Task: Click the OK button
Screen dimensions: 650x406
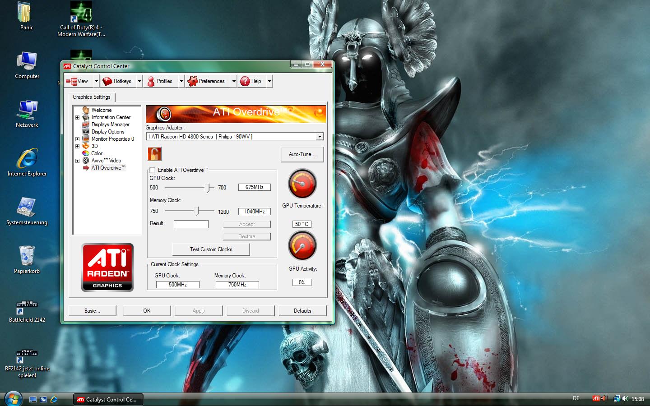Action: click(x=147, y=311)
